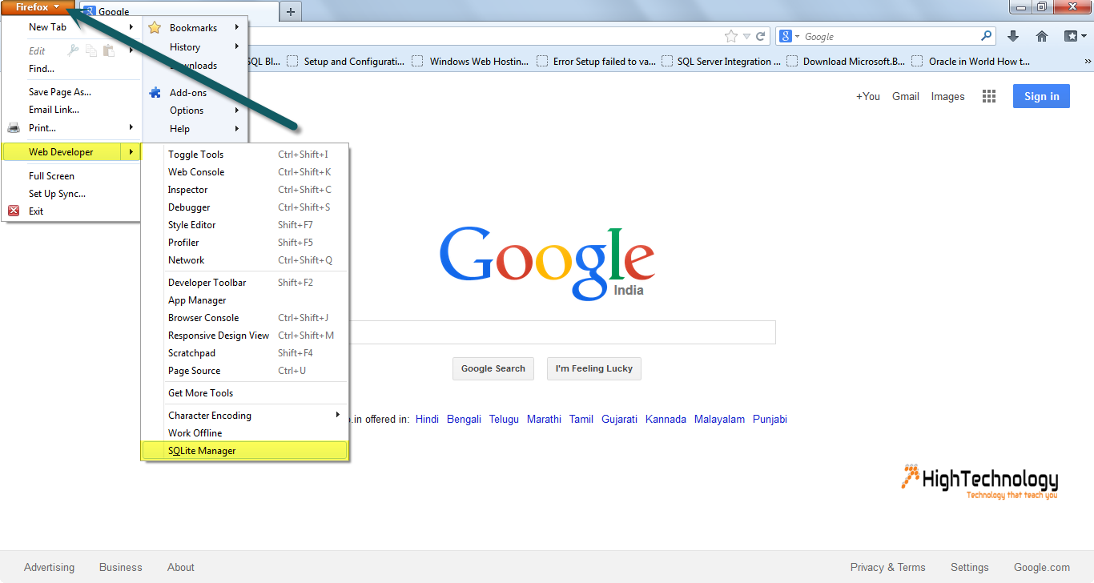Expand the Options submenu arrow
Viewport: 1094px width, 583px height.
[x=237, y=111]
